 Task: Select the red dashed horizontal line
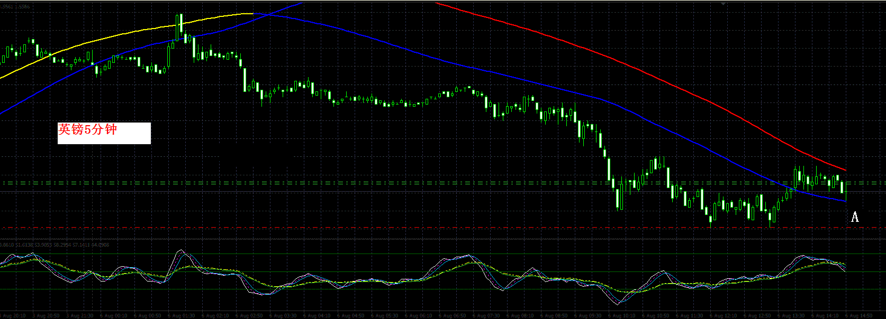tap(443, 228)
